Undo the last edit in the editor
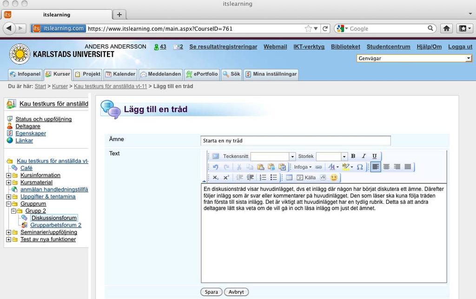Screen dimensions: 476x299 pyautogui.click(x=216, y=167)
